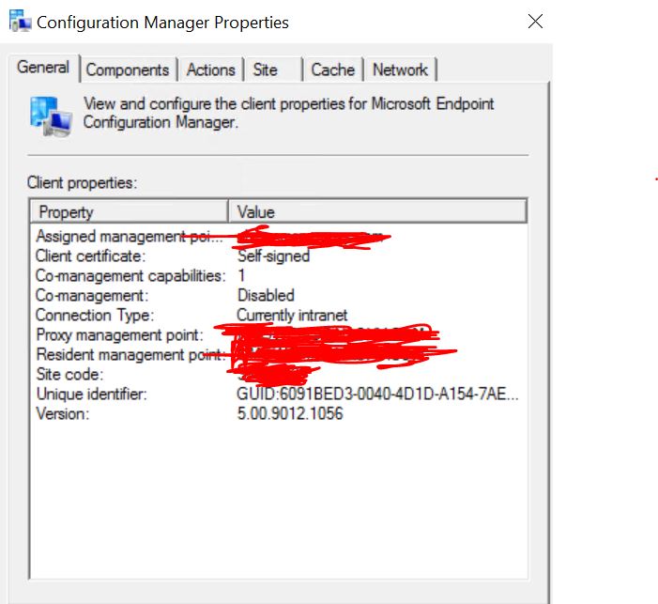Select the Co-management capabilities row

pos(279,276)
